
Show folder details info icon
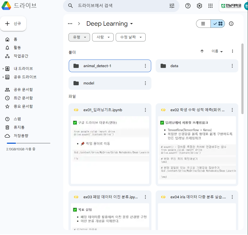pyautogui.click(x=231, y=24)
